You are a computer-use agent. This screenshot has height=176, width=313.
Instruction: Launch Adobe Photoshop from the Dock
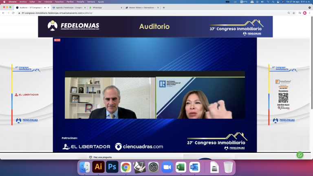pos(112,167)
